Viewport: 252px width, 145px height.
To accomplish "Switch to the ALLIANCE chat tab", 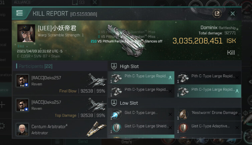I will click(22, 2).
